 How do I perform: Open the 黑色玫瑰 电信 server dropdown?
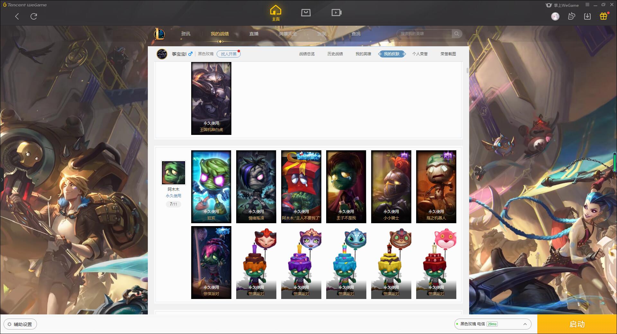[493, 324]
